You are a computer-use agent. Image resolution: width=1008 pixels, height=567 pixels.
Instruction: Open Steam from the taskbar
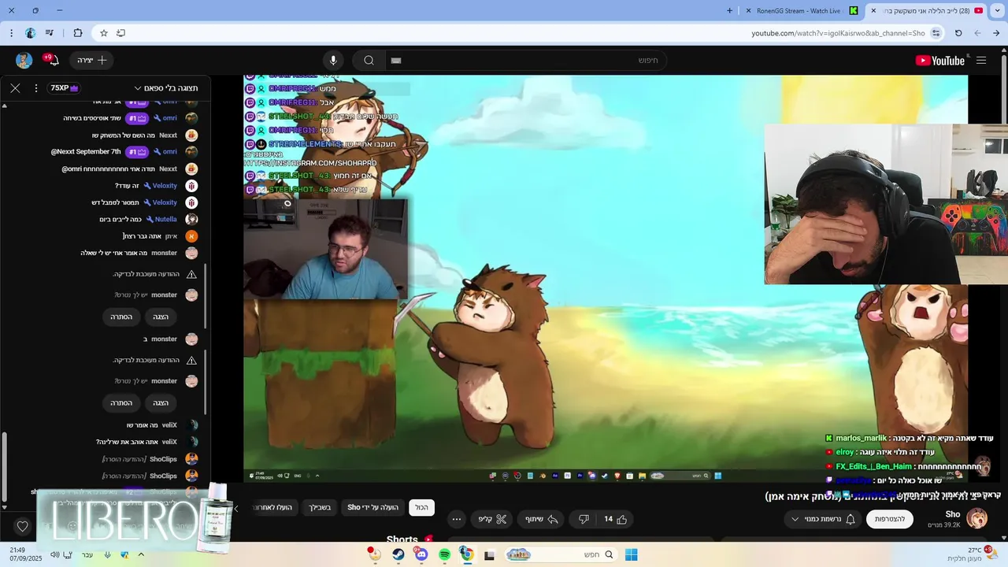[398, 554]
